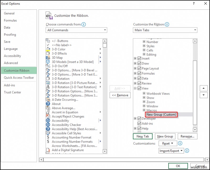
Task: Open the All Commands dropdown
Action: [x=104, y=30]
